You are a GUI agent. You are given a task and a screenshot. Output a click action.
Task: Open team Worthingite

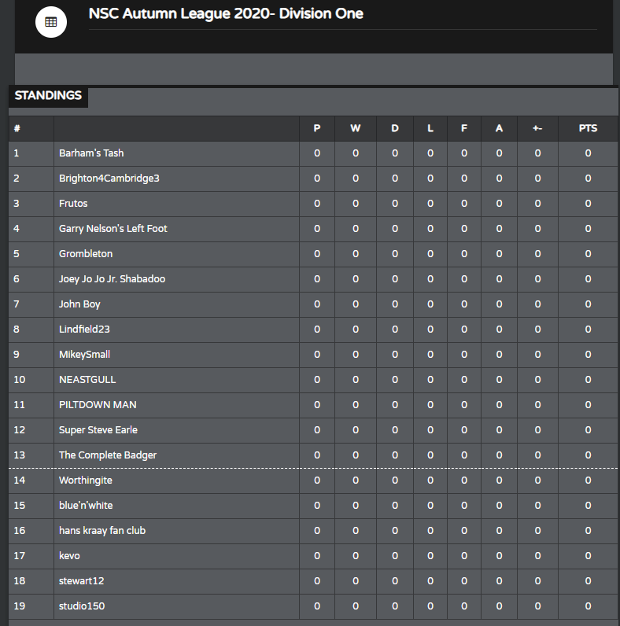pyautogui.click(x=86, y=481)
